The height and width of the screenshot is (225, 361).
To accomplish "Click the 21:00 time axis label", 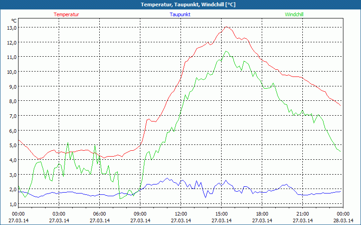I will click(302, 214).
